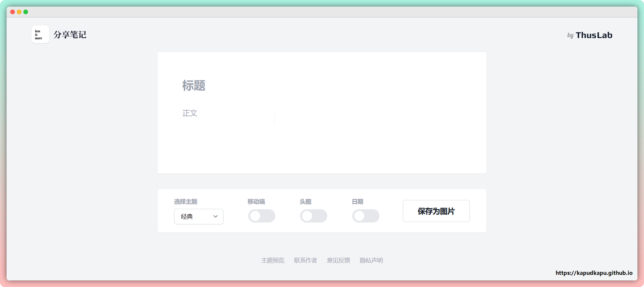644x287 pixels.
Task: Toggle the 日期 date switch
Action: 366,216
